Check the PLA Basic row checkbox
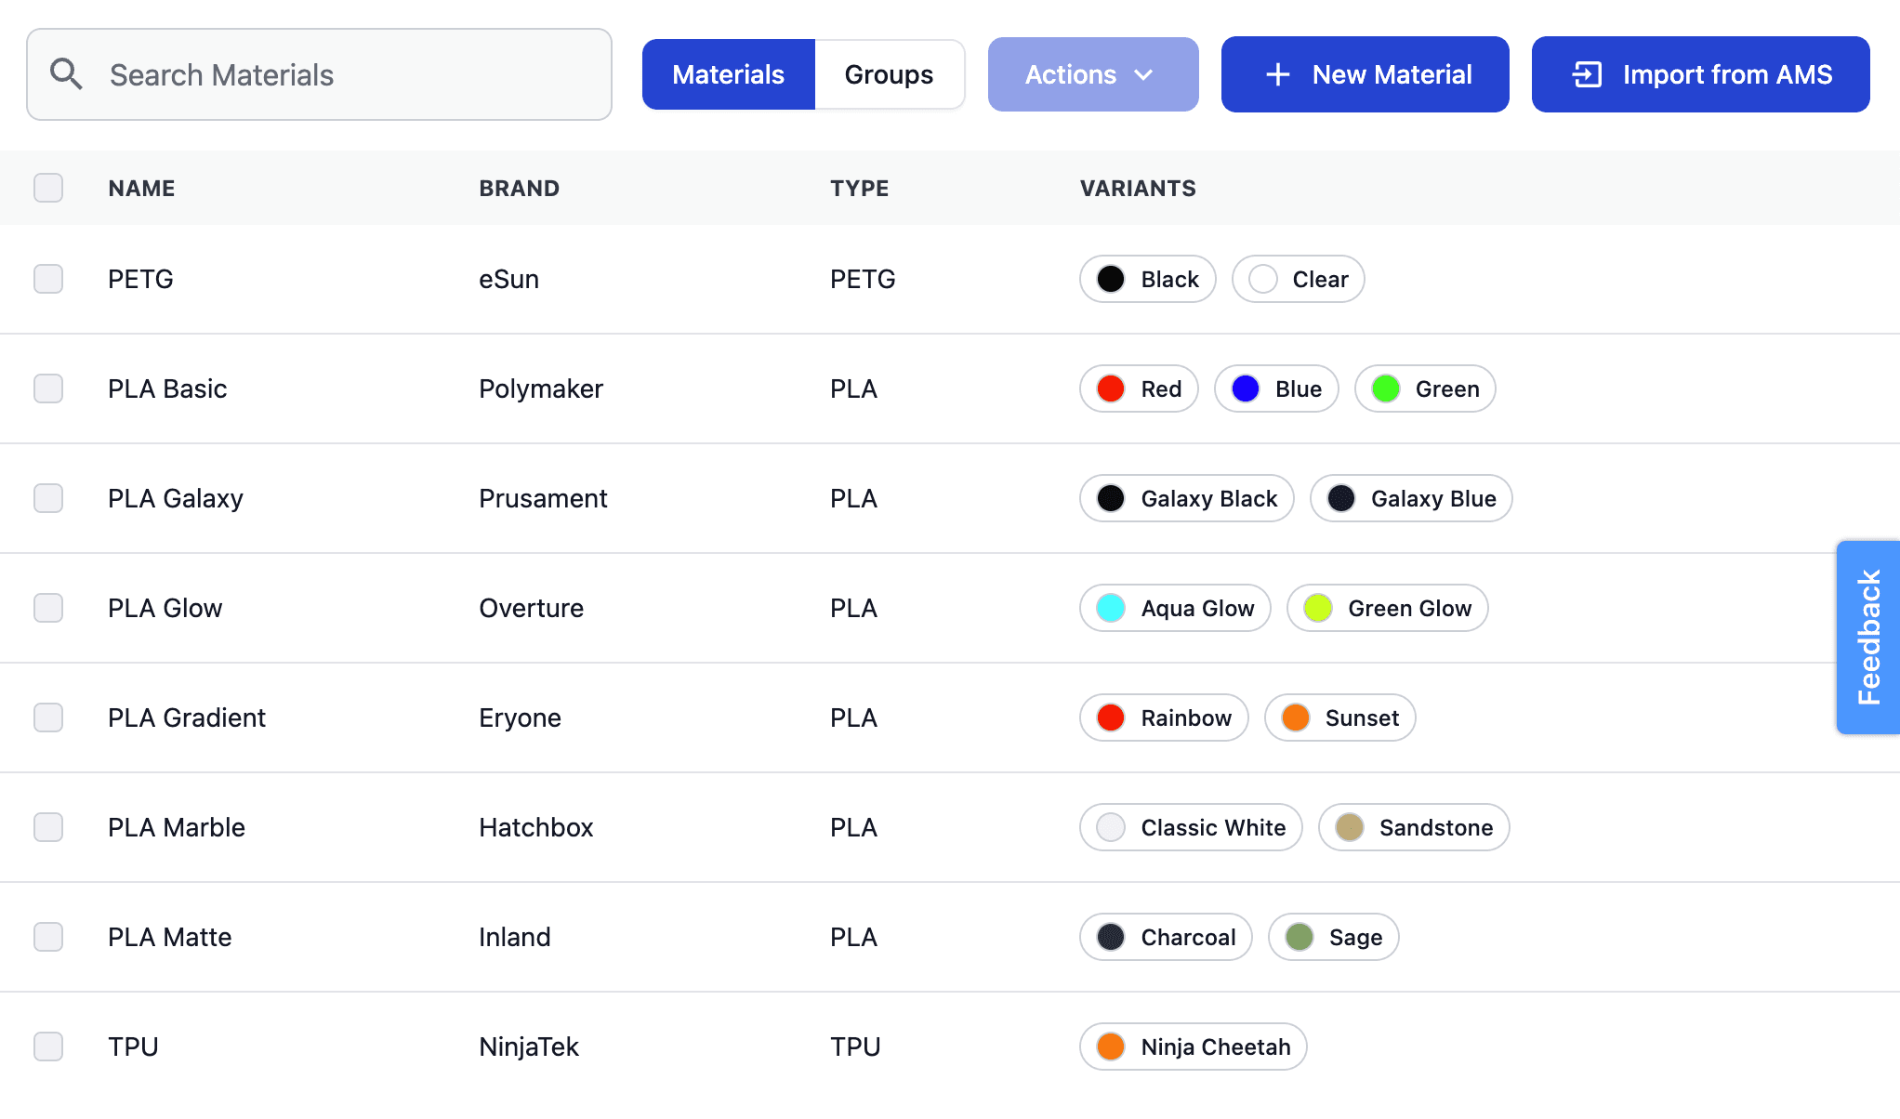 coord(48,388)
